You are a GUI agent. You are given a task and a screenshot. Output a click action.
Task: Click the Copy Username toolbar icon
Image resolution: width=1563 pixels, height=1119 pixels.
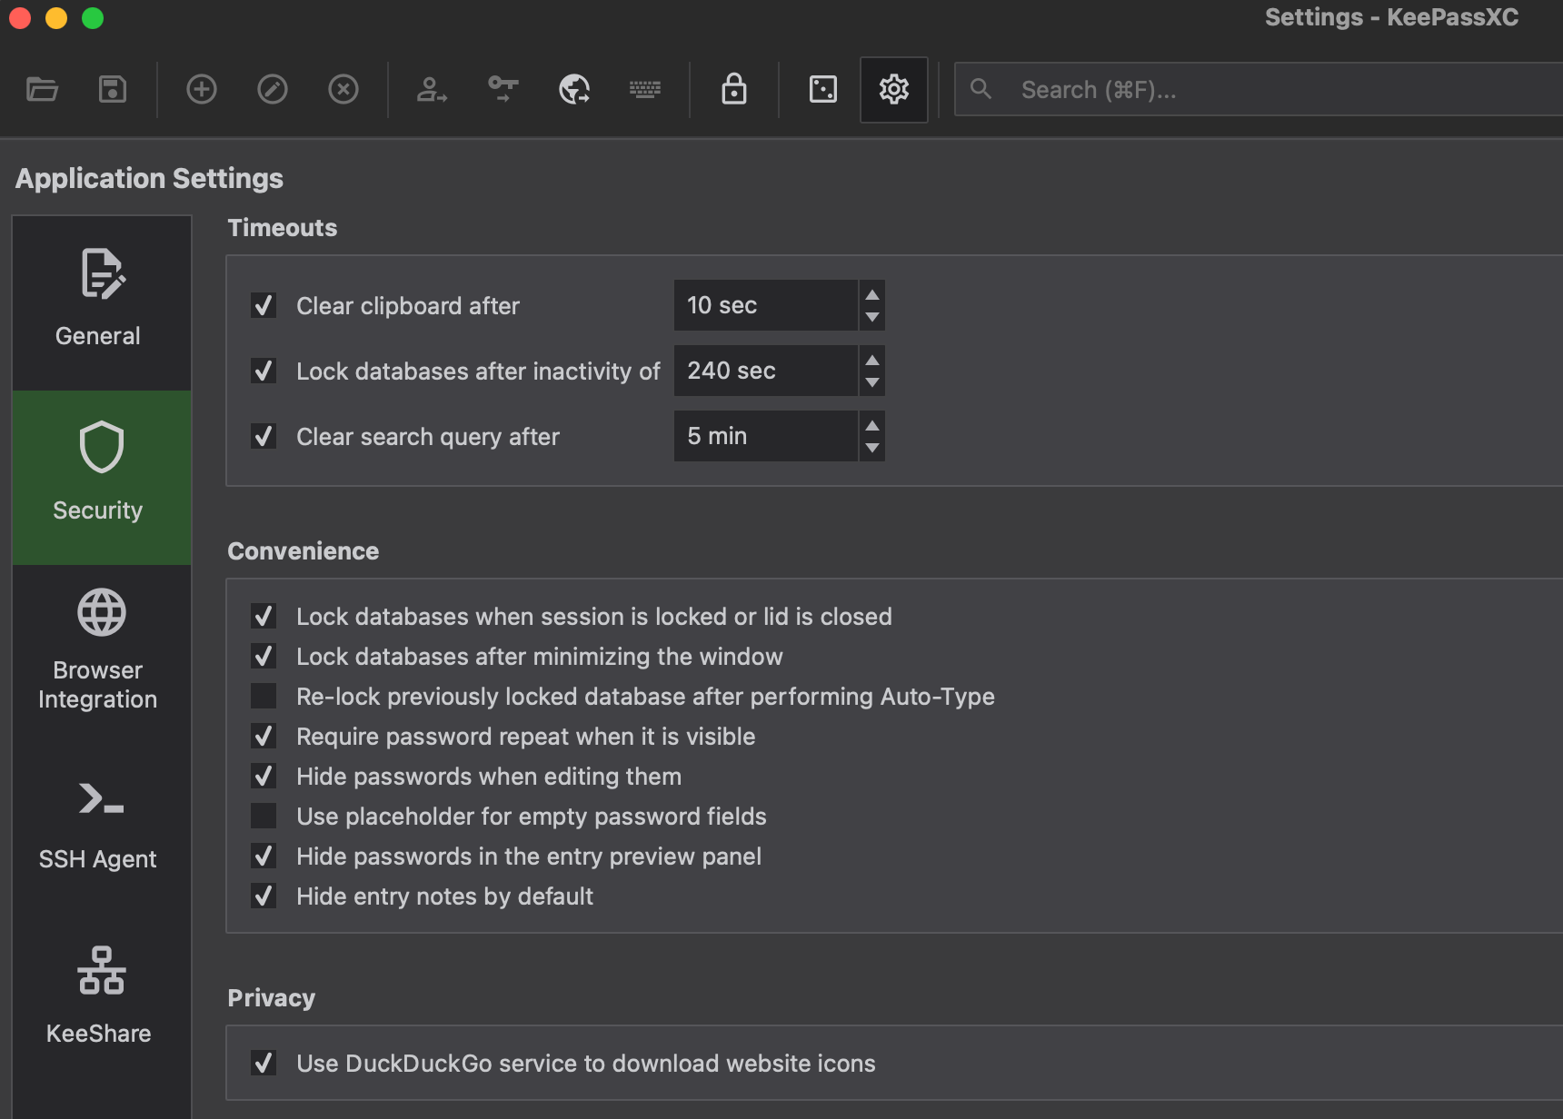[432, 89]
